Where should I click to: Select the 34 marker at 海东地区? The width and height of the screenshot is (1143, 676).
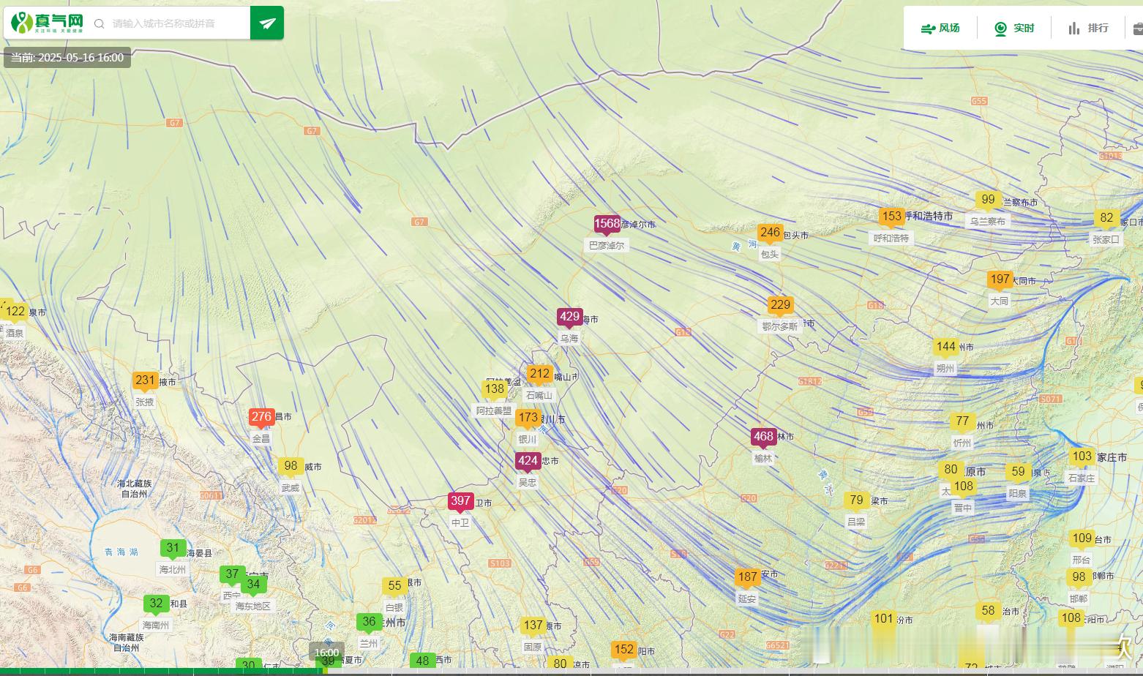(x=253, y=585)
